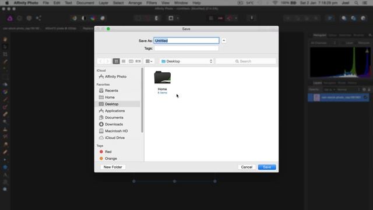Apply Auto Colours from the toolbar

pyautogui.click(x=93, y=18)
